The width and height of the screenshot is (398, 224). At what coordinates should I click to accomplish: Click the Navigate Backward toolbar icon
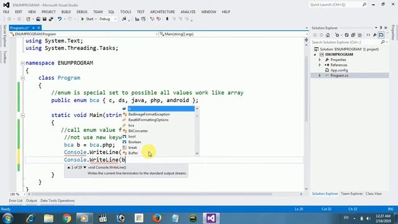9,19
